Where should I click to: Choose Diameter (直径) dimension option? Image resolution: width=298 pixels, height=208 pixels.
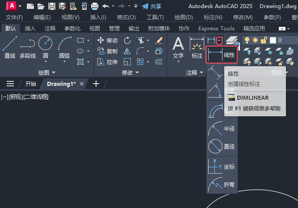point(222,147)
